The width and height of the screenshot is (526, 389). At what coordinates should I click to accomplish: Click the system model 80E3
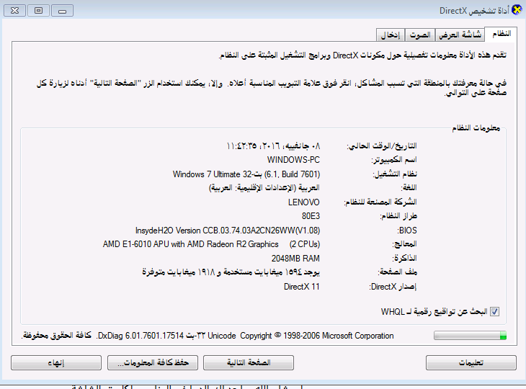[311, 216]
